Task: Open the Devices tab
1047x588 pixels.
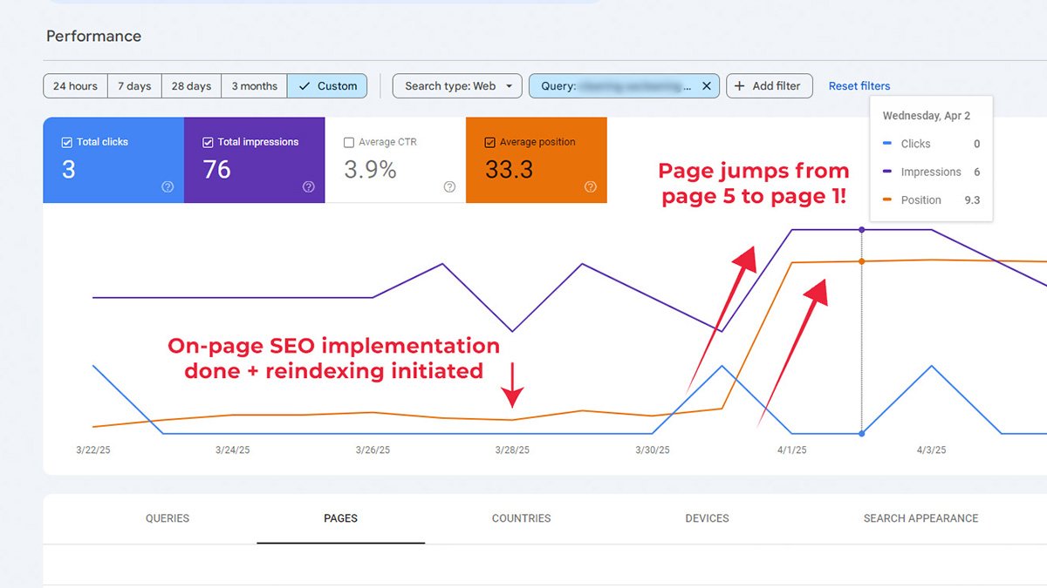Action: (x=707, y=518)
